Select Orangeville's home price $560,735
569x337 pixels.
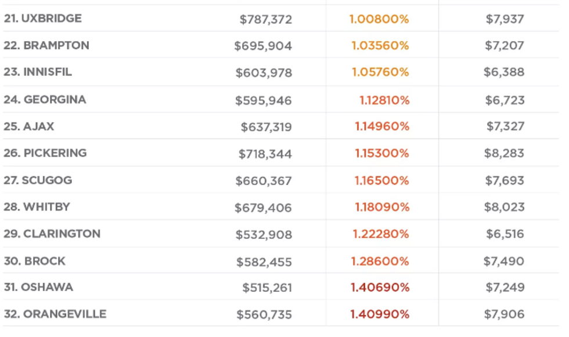(x=264, y=315)
